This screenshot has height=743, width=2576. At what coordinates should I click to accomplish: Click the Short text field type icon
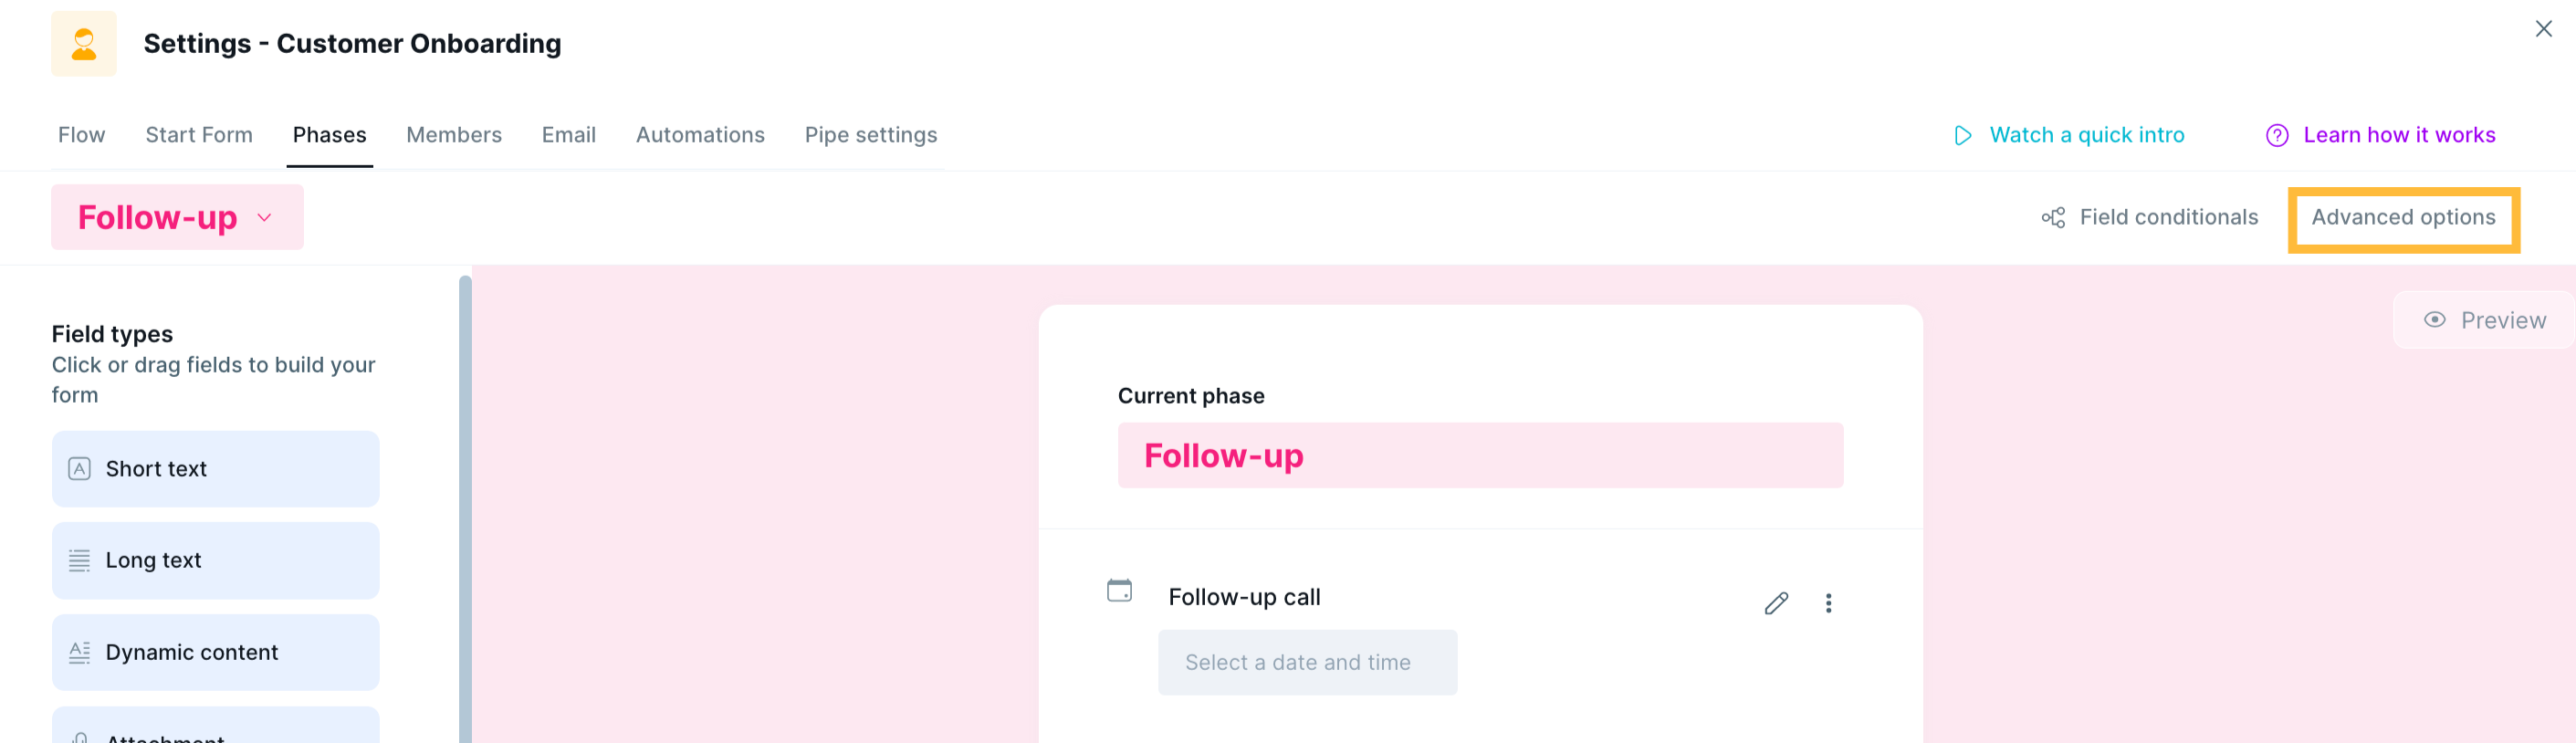click(x=79, y=469)
